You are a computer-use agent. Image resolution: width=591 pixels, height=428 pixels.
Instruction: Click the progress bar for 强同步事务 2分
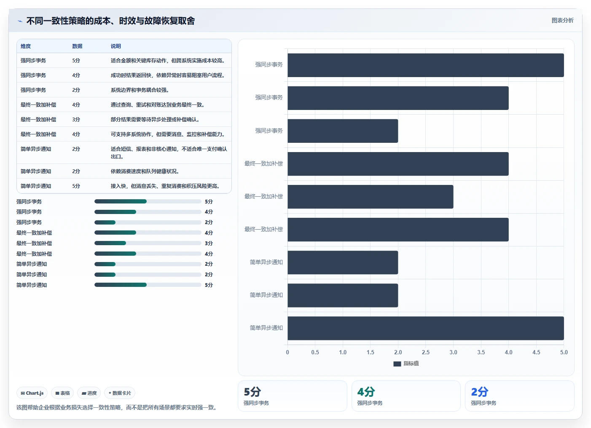tap(148, 222)
